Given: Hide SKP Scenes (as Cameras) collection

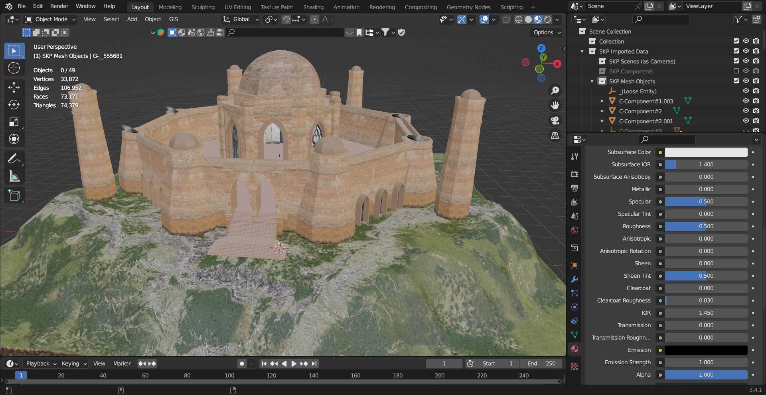Looking at the screenshot, I should click(x=746, y=61).
